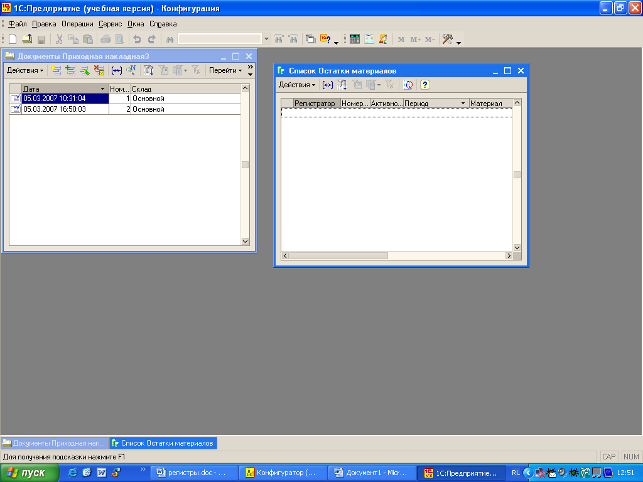Image resolution: width=643 pixels, height=482 pixels.
Task: Click the New document icon in main toolbar
Action: point(13,40)
